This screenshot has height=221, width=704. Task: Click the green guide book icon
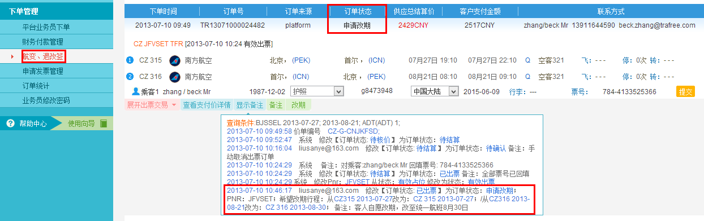(x=103, y=123)
